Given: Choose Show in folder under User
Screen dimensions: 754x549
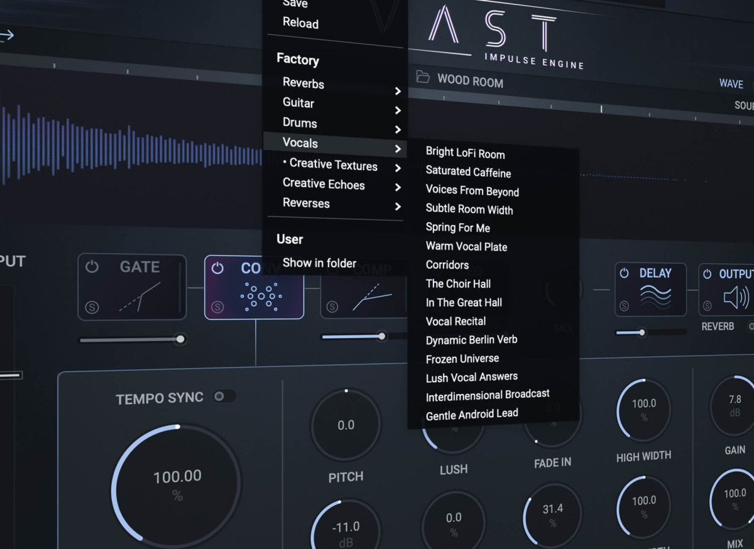Looking at the screenshot, I should [319, 263].
